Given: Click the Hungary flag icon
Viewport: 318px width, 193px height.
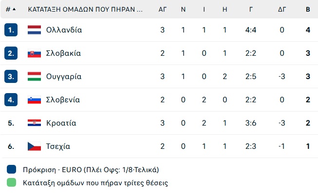Looking at the screenshot, I should click(x=34, y=77).
